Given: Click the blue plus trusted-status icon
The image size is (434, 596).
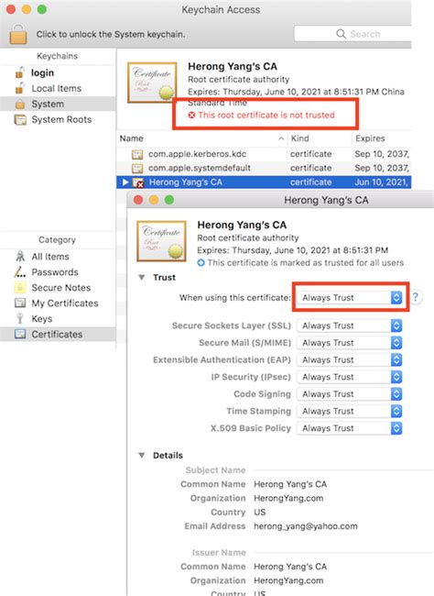Looking at the screenshot, I should [201, 262].
